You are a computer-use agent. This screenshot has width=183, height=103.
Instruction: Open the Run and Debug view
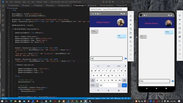click(x=3, y=20)
